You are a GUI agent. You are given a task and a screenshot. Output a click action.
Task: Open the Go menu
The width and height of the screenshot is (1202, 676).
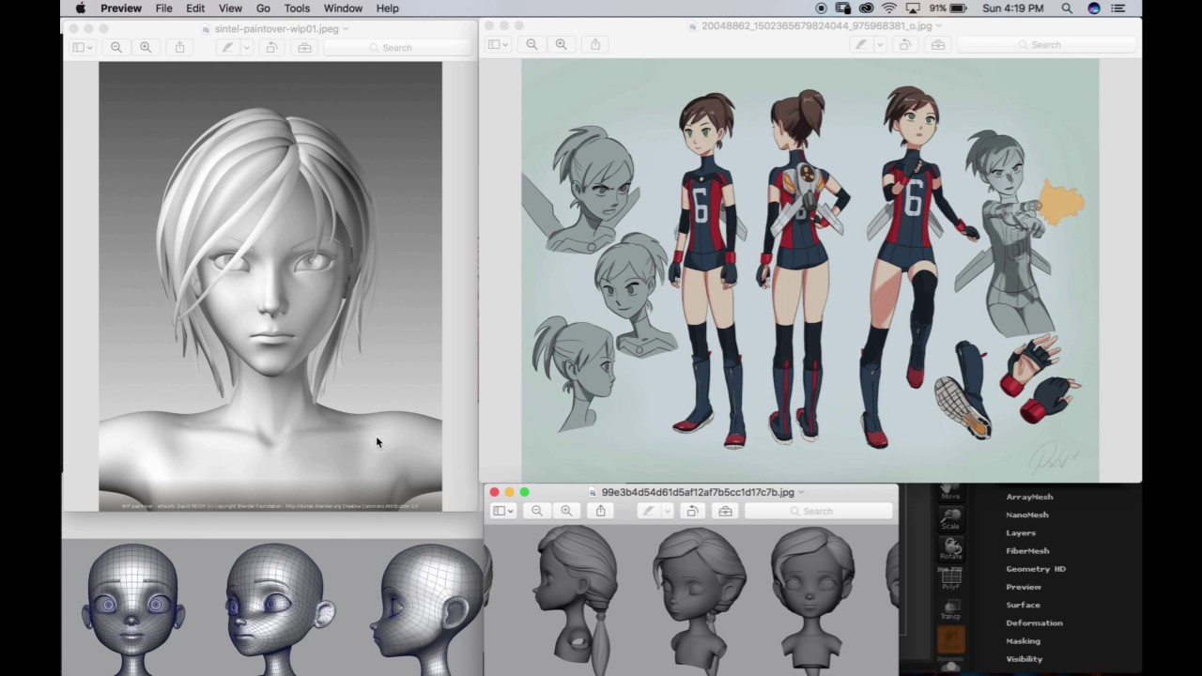tap(263, 8)
